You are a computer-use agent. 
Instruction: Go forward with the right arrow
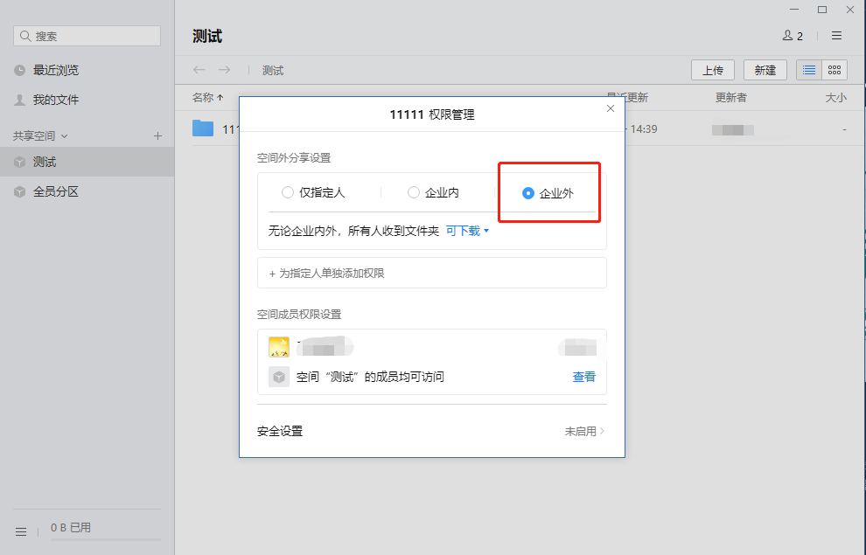point(224,70)
